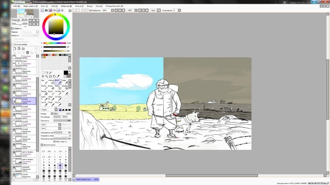This screenshot has height=185, width=330.
Task: Toggle the Выбранное checkbox in top toolbar
Action: coord(91,11)
